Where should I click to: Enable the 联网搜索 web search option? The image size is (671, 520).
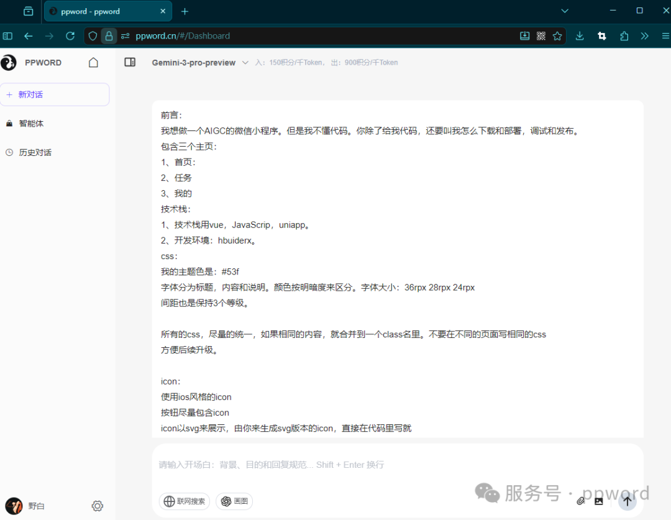point(184,501)
